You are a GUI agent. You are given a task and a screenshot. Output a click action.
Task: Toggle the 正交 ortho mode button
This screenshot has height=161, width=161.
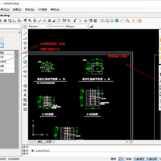(122, 159)
